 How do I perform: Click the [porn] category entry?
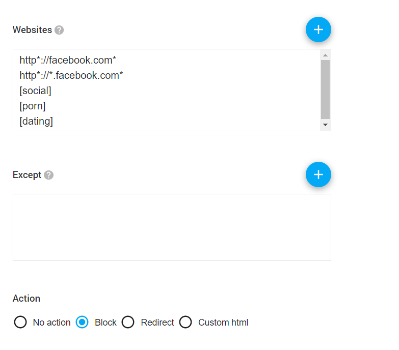(x=33, y=106)
